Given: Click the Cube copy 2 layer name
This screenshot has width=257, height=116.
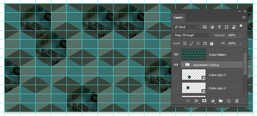Looking at the screenshot, I should pyautogui.click(x=217, y=88).
